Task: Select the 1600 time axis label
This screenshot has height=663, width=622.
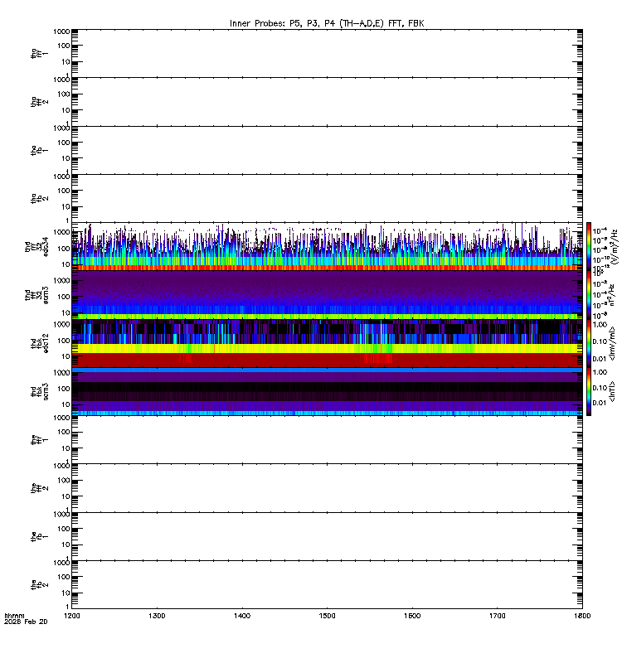Action: click(412, 616)
